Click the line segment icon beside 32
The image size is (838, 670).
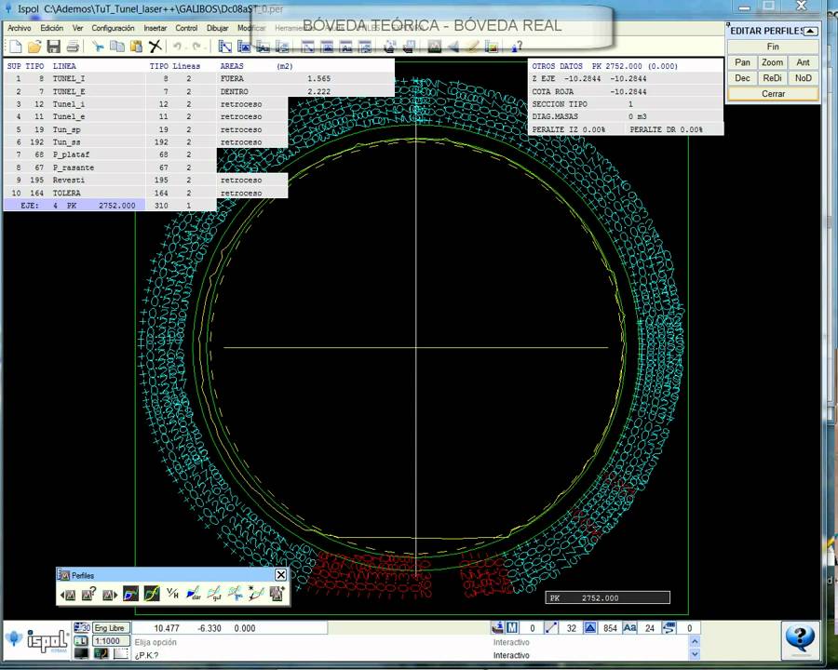pyautogui.click(x=551, y=628)
